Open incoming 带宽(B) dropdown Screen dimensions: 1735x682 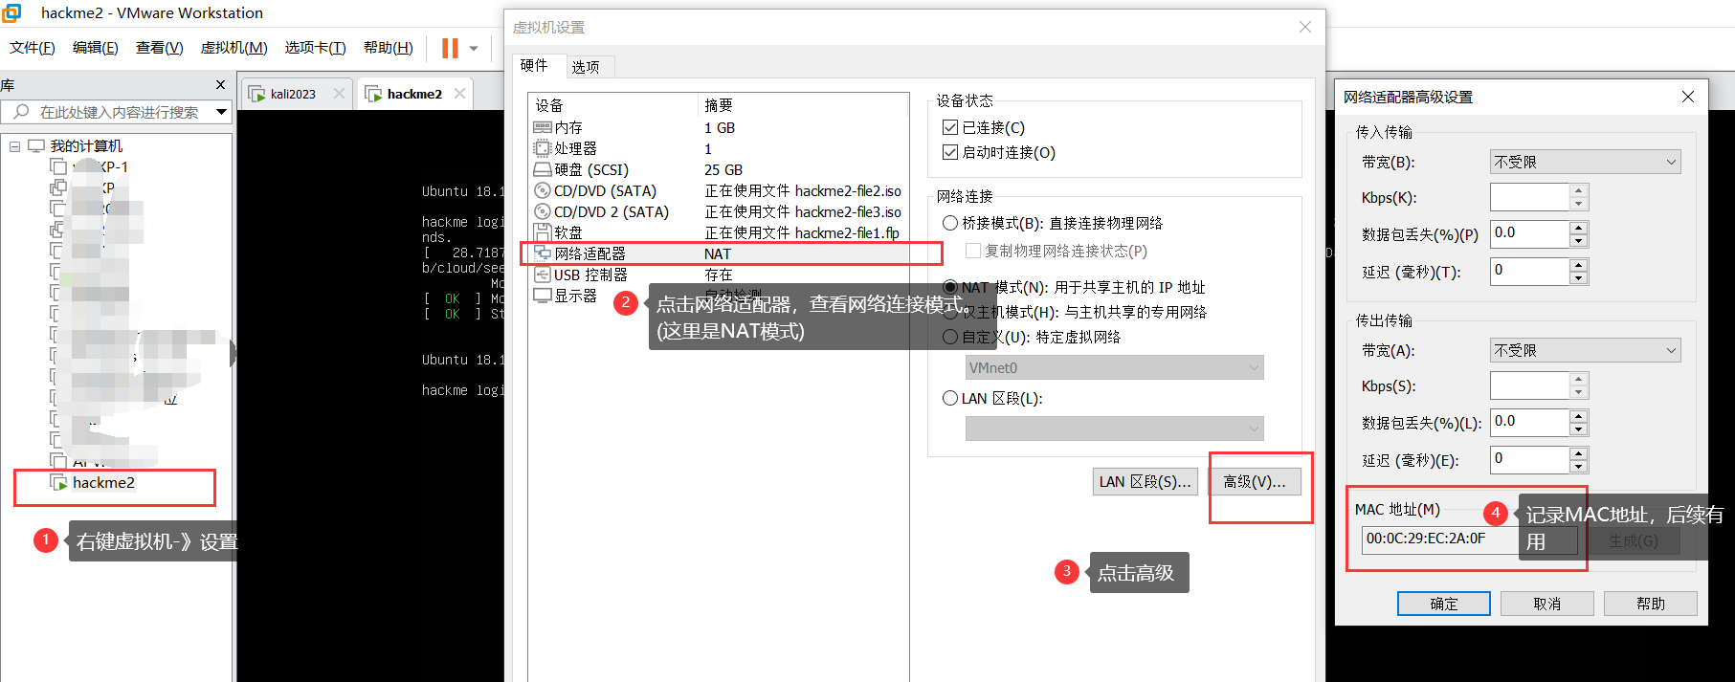(x=1585, y=162)
